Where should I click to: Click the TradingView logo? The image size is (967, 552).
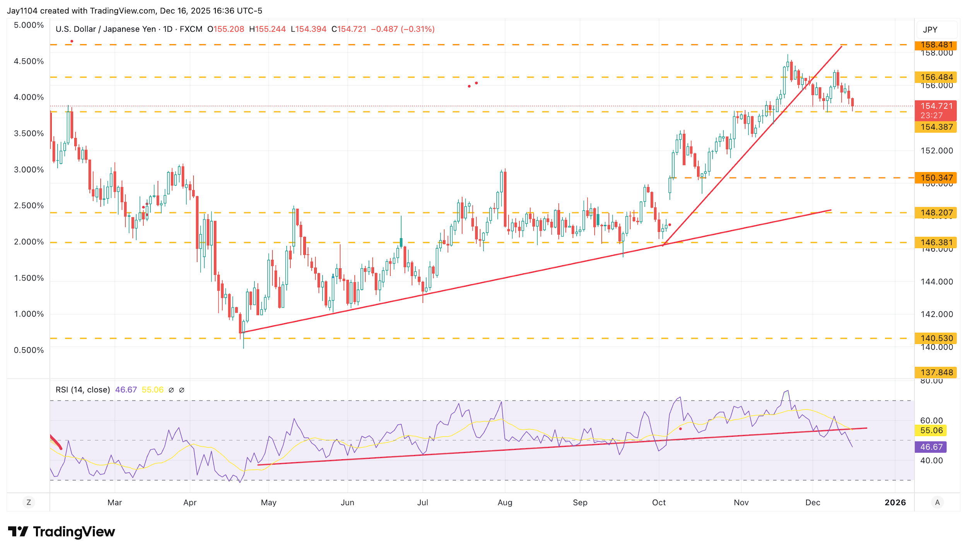point(62,532)
